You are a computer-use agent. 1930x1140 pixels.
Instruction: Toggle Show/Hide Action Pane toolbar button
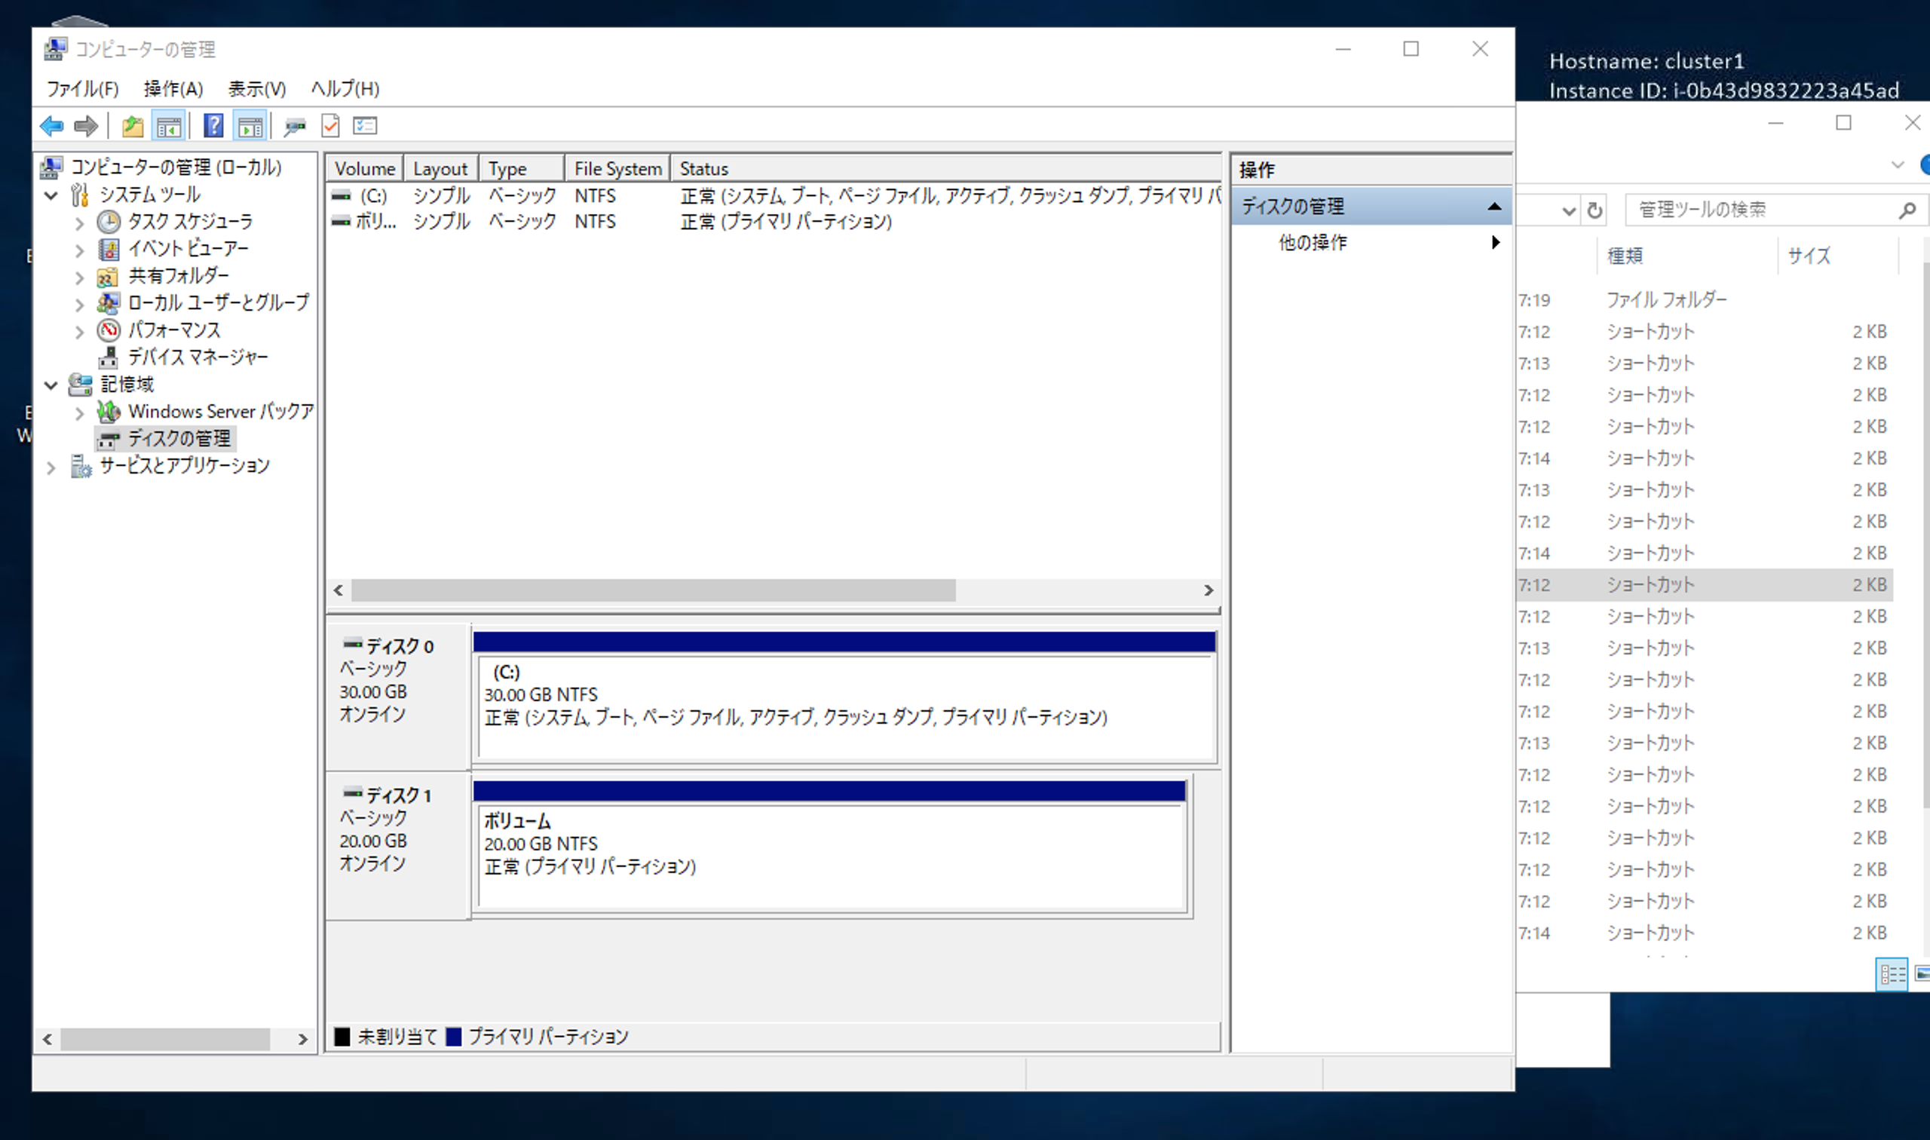tap(250, 125)
